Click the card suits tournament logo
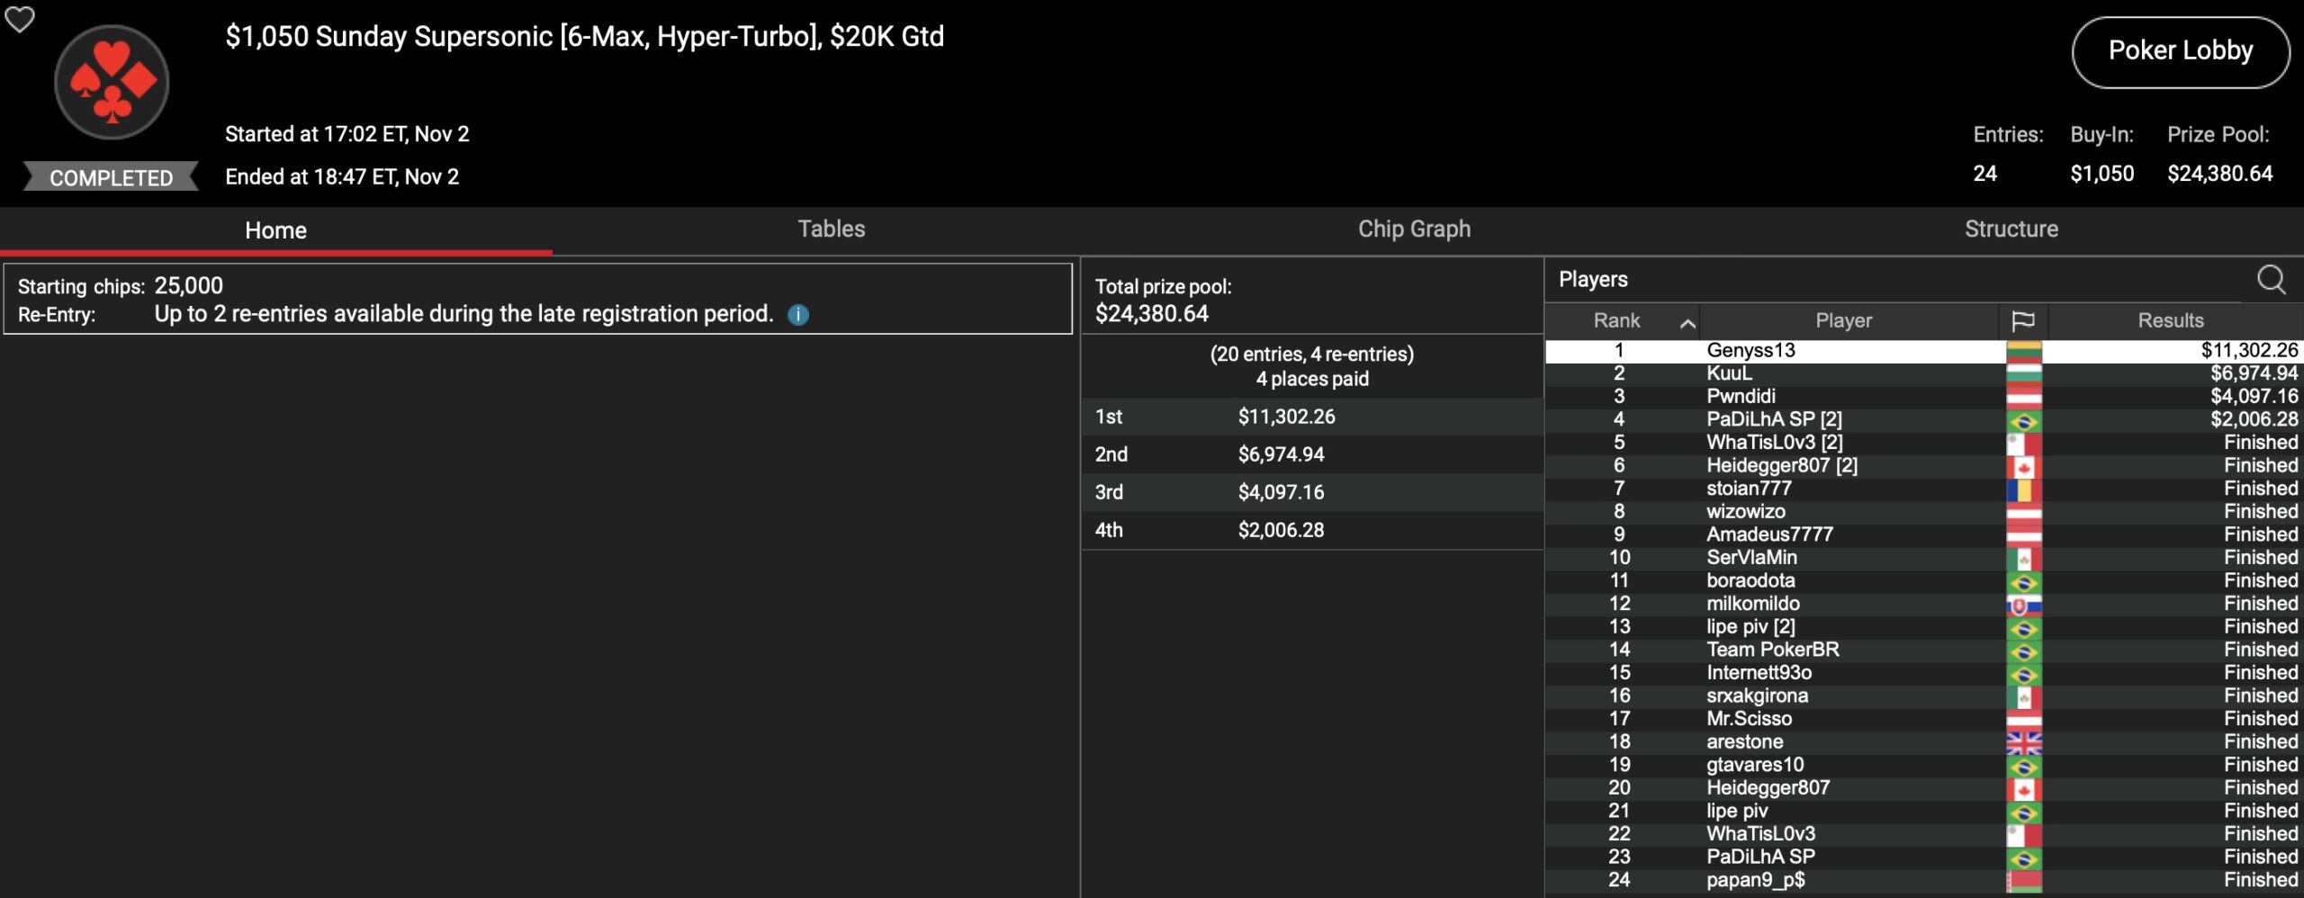This screenshot has height=898, width=2304. (x=112, y=83)
